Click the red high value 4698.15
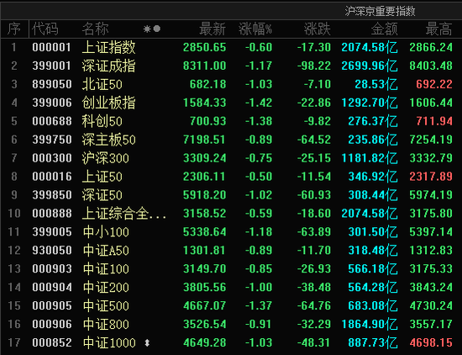 tap(431, 342)
